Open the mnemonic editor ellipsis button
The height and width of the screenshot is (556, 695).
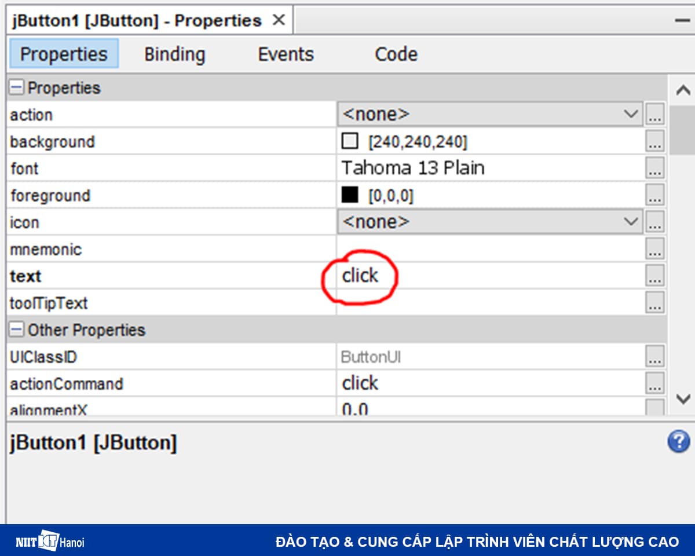pyautogui.click(x=654, y=250)
